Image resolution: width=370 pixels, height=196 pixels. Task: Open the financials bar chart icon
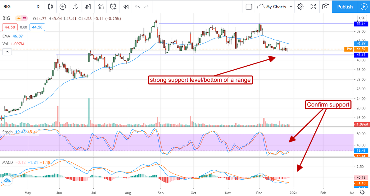(88, 7)
